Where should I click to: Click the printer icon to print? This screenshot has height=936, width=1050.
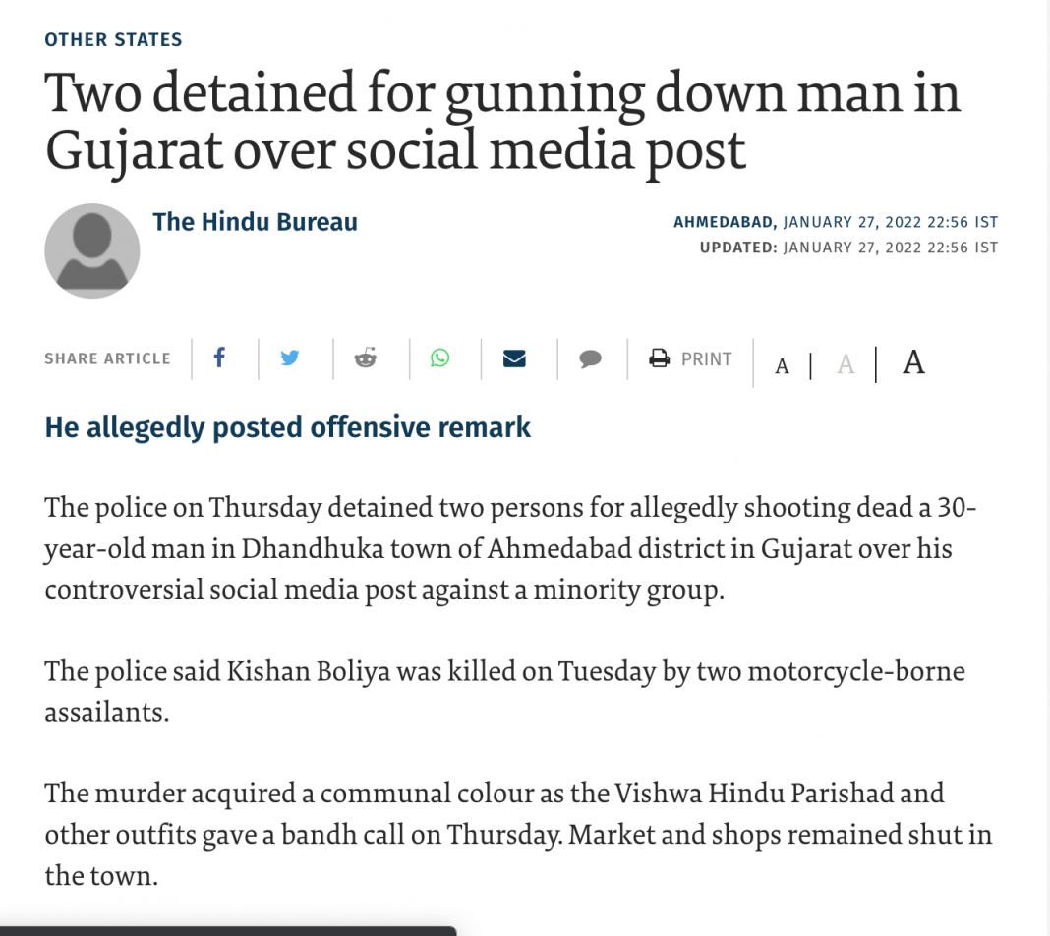659,358
